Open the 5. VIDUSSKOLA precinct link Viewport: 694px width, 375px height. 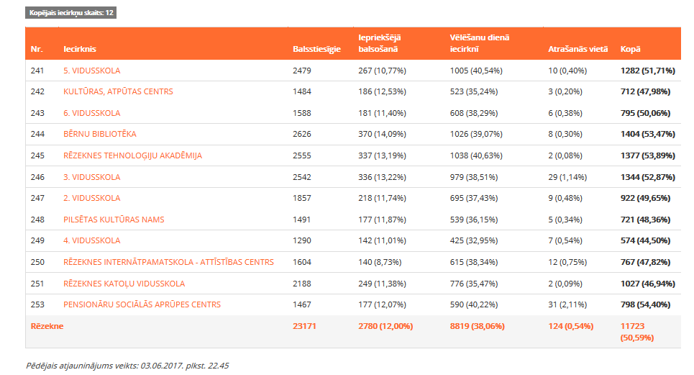point(91,71)
